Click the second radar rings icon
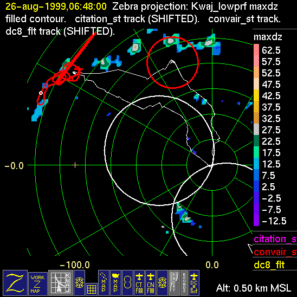The width and height of the screenshot is (297, 297). coord(163,282)
